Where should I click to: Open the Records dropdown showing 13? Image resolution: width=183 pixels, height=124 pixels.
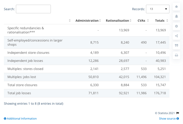(157, 9)
